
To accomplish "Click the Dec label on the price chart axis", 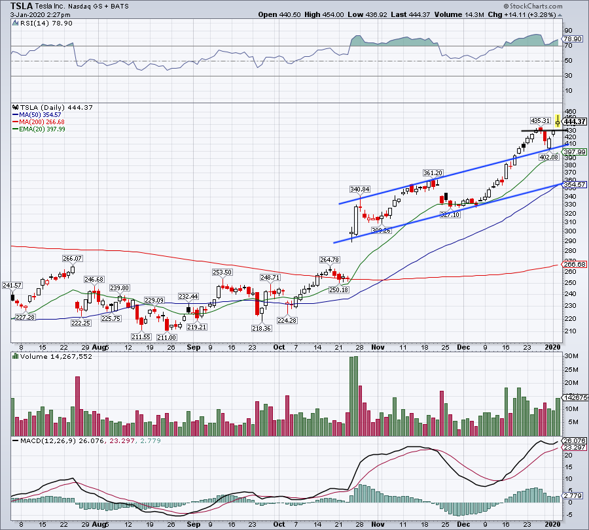I will click(463, 347).
